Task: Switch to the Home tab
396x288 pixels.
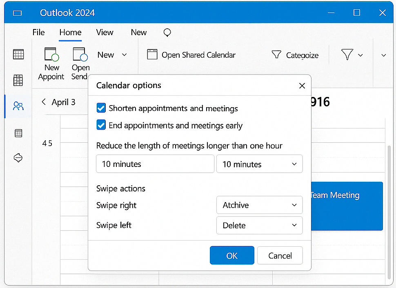Action: point(71,32)
